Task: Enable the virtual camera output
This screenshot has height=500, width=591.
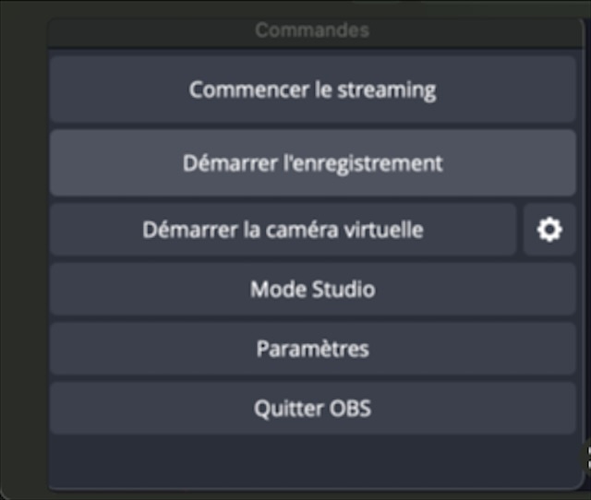Action: [x=283, y=230]
